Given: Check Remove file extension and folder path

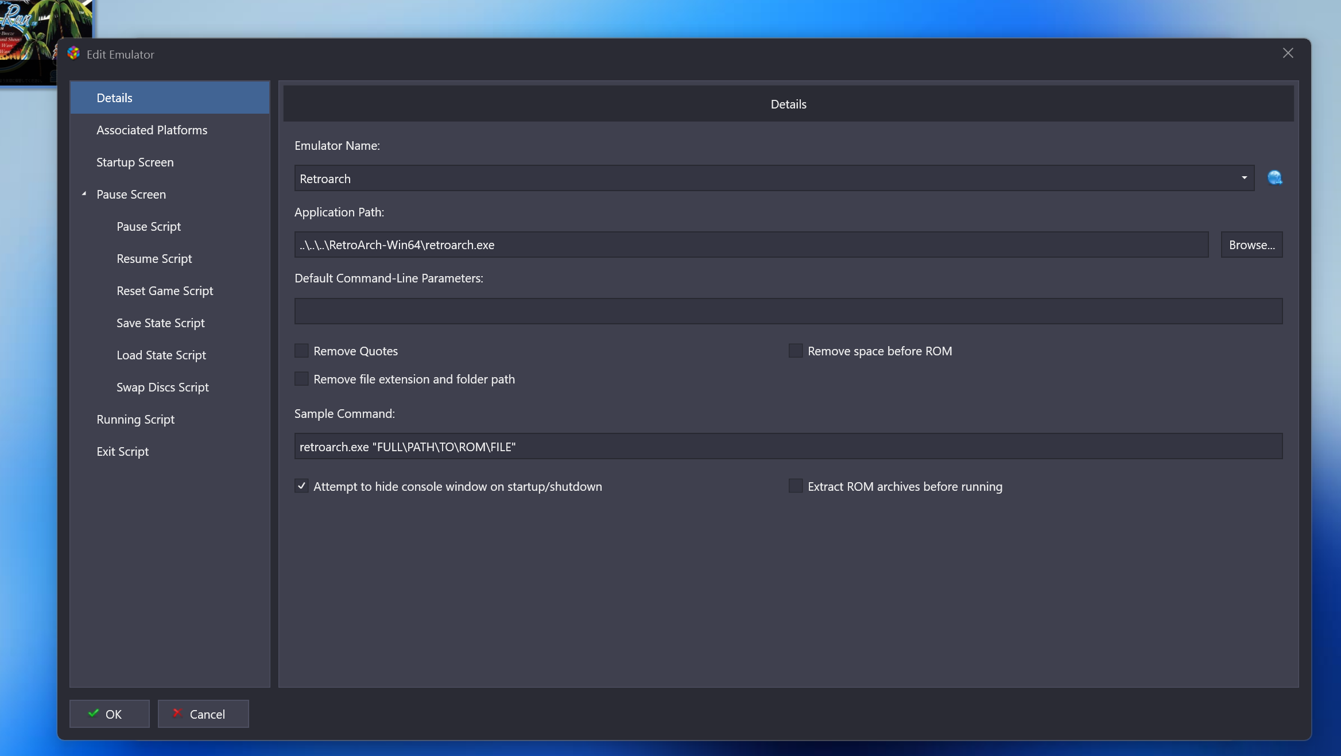Looking at the screenshot, I should click(301, 379).
